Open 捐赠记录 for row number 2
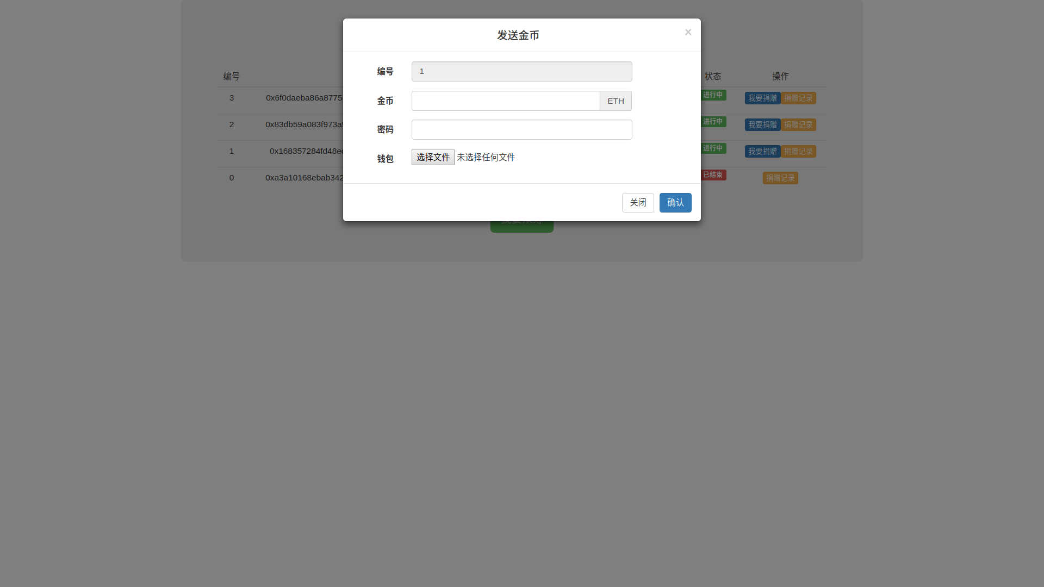 click(798, 125)
